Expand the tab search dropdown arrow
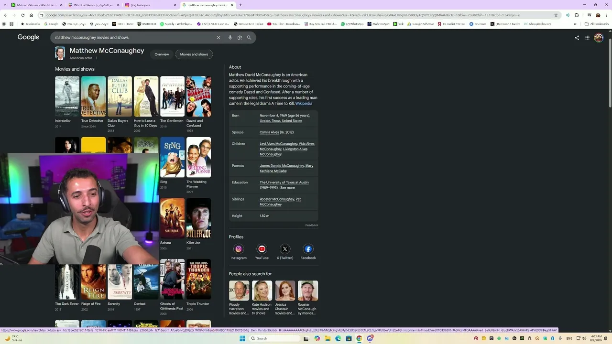The image size is (612, 344). [x=5, y=5]
